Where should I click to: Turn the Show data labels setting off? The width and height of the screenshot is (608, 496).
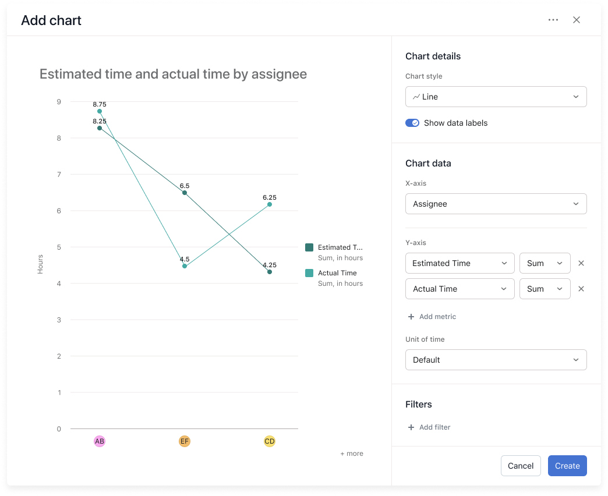412,123
